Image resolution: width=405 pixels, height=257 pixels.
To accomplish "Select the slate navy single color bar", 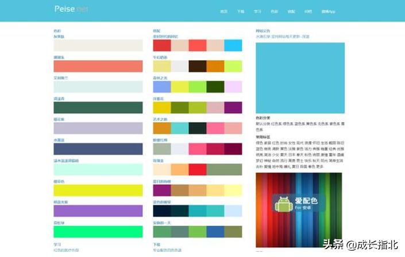I will [x=98, y=149].
